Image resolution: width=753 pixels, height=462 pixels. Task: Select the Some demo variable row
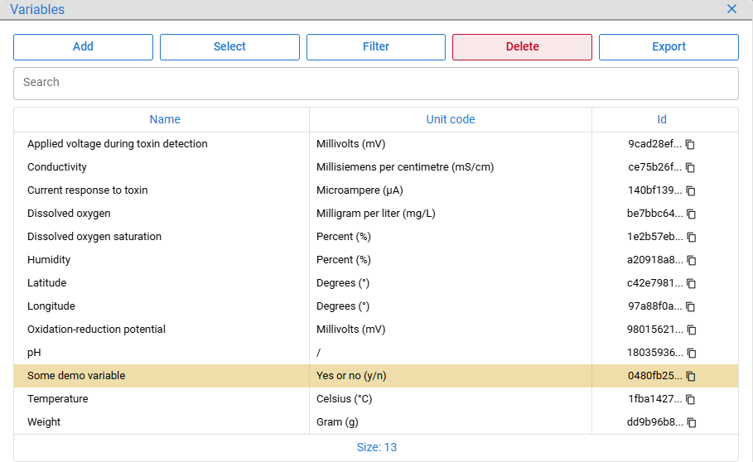click(376, 376)
